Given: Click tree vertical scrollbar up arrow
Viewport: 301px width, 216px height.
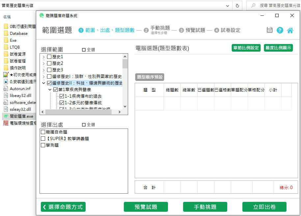Looking at the screenshot, I should click(x=125, y=57).
